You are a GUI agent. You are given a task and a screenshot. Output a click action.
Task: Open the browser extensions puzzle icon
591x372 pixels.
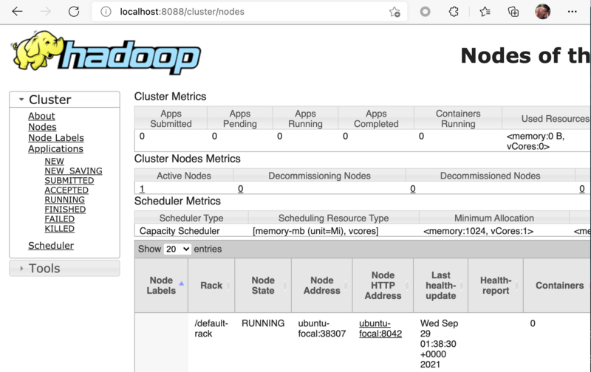pos(454,12)
